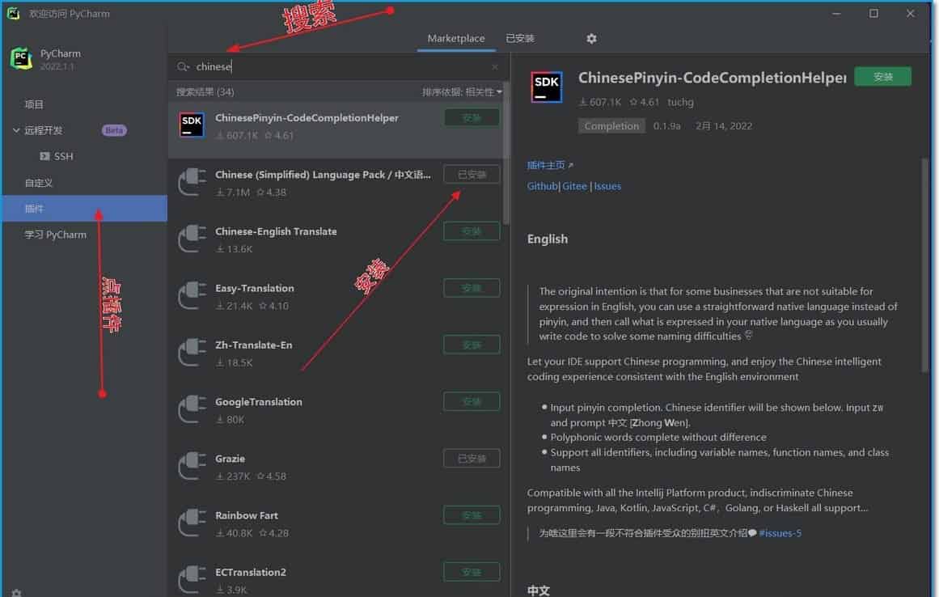
Task: Click the search magnifier icon
Action: tap(183, 66)
